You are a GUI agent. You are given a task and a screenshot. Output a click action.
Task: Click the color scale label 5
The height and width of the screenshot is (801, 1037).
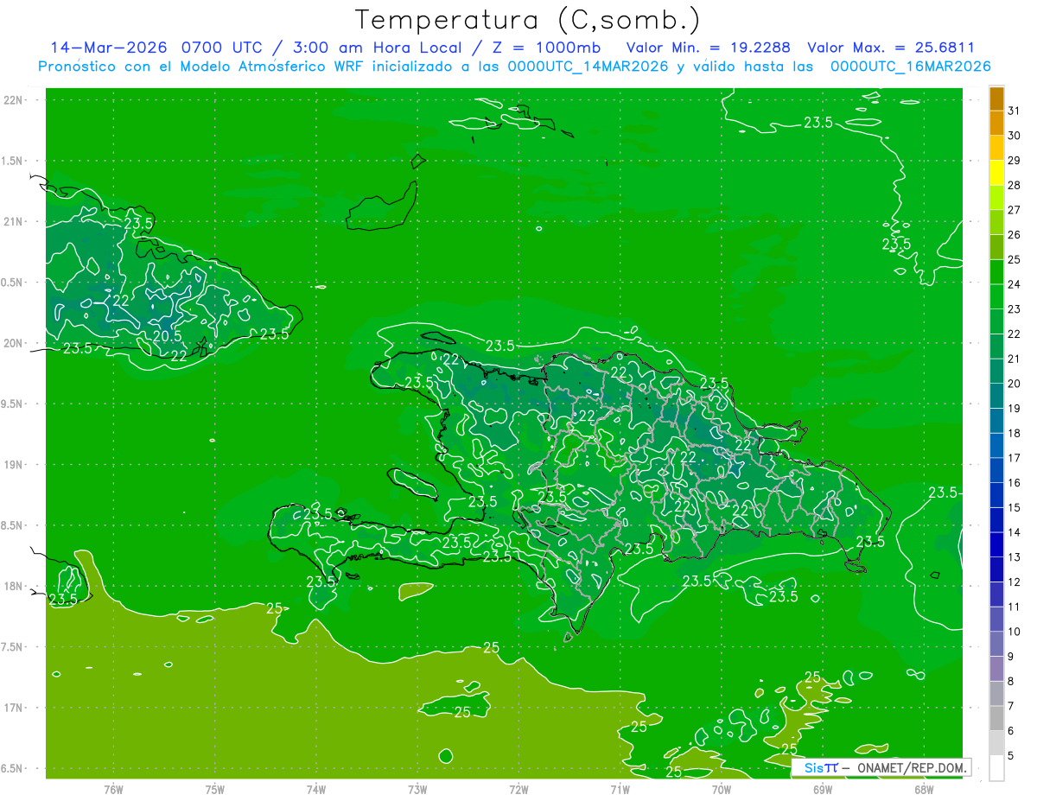pyautogui.click(x=1011, y=755)
